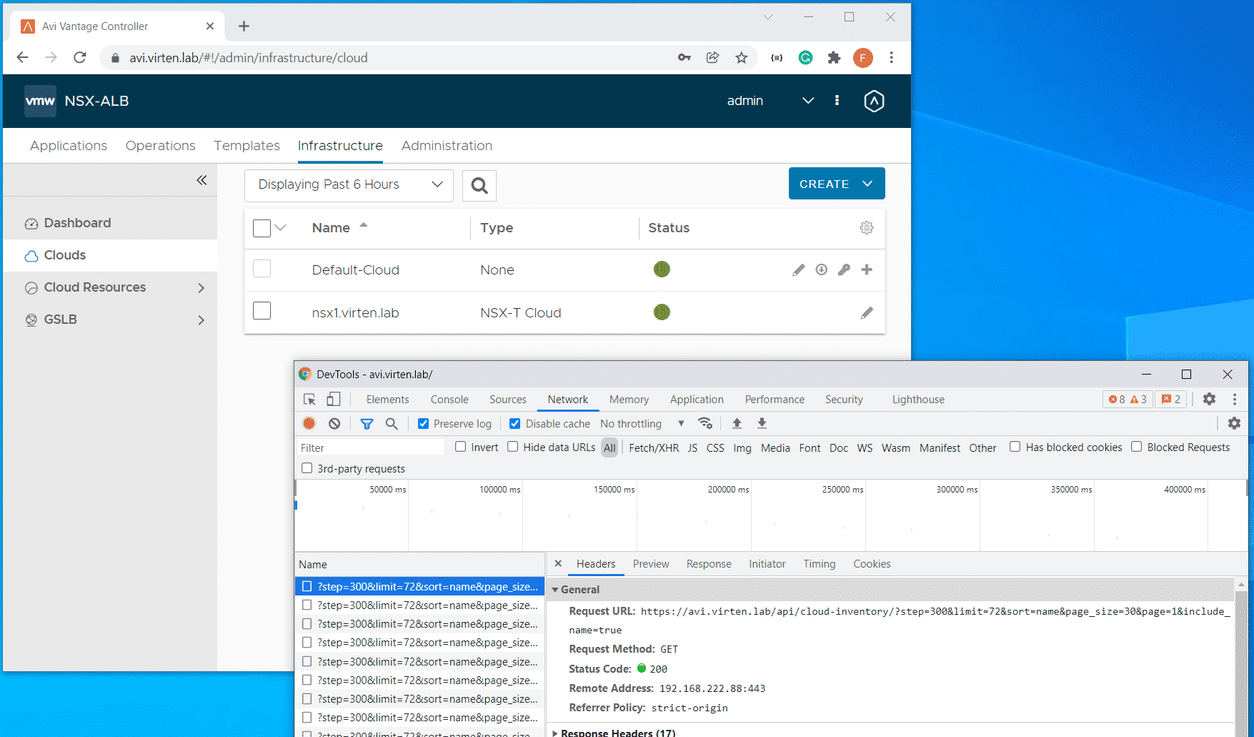Clear the network log
Screen dimensions: 1254x737
pos(334,423)
